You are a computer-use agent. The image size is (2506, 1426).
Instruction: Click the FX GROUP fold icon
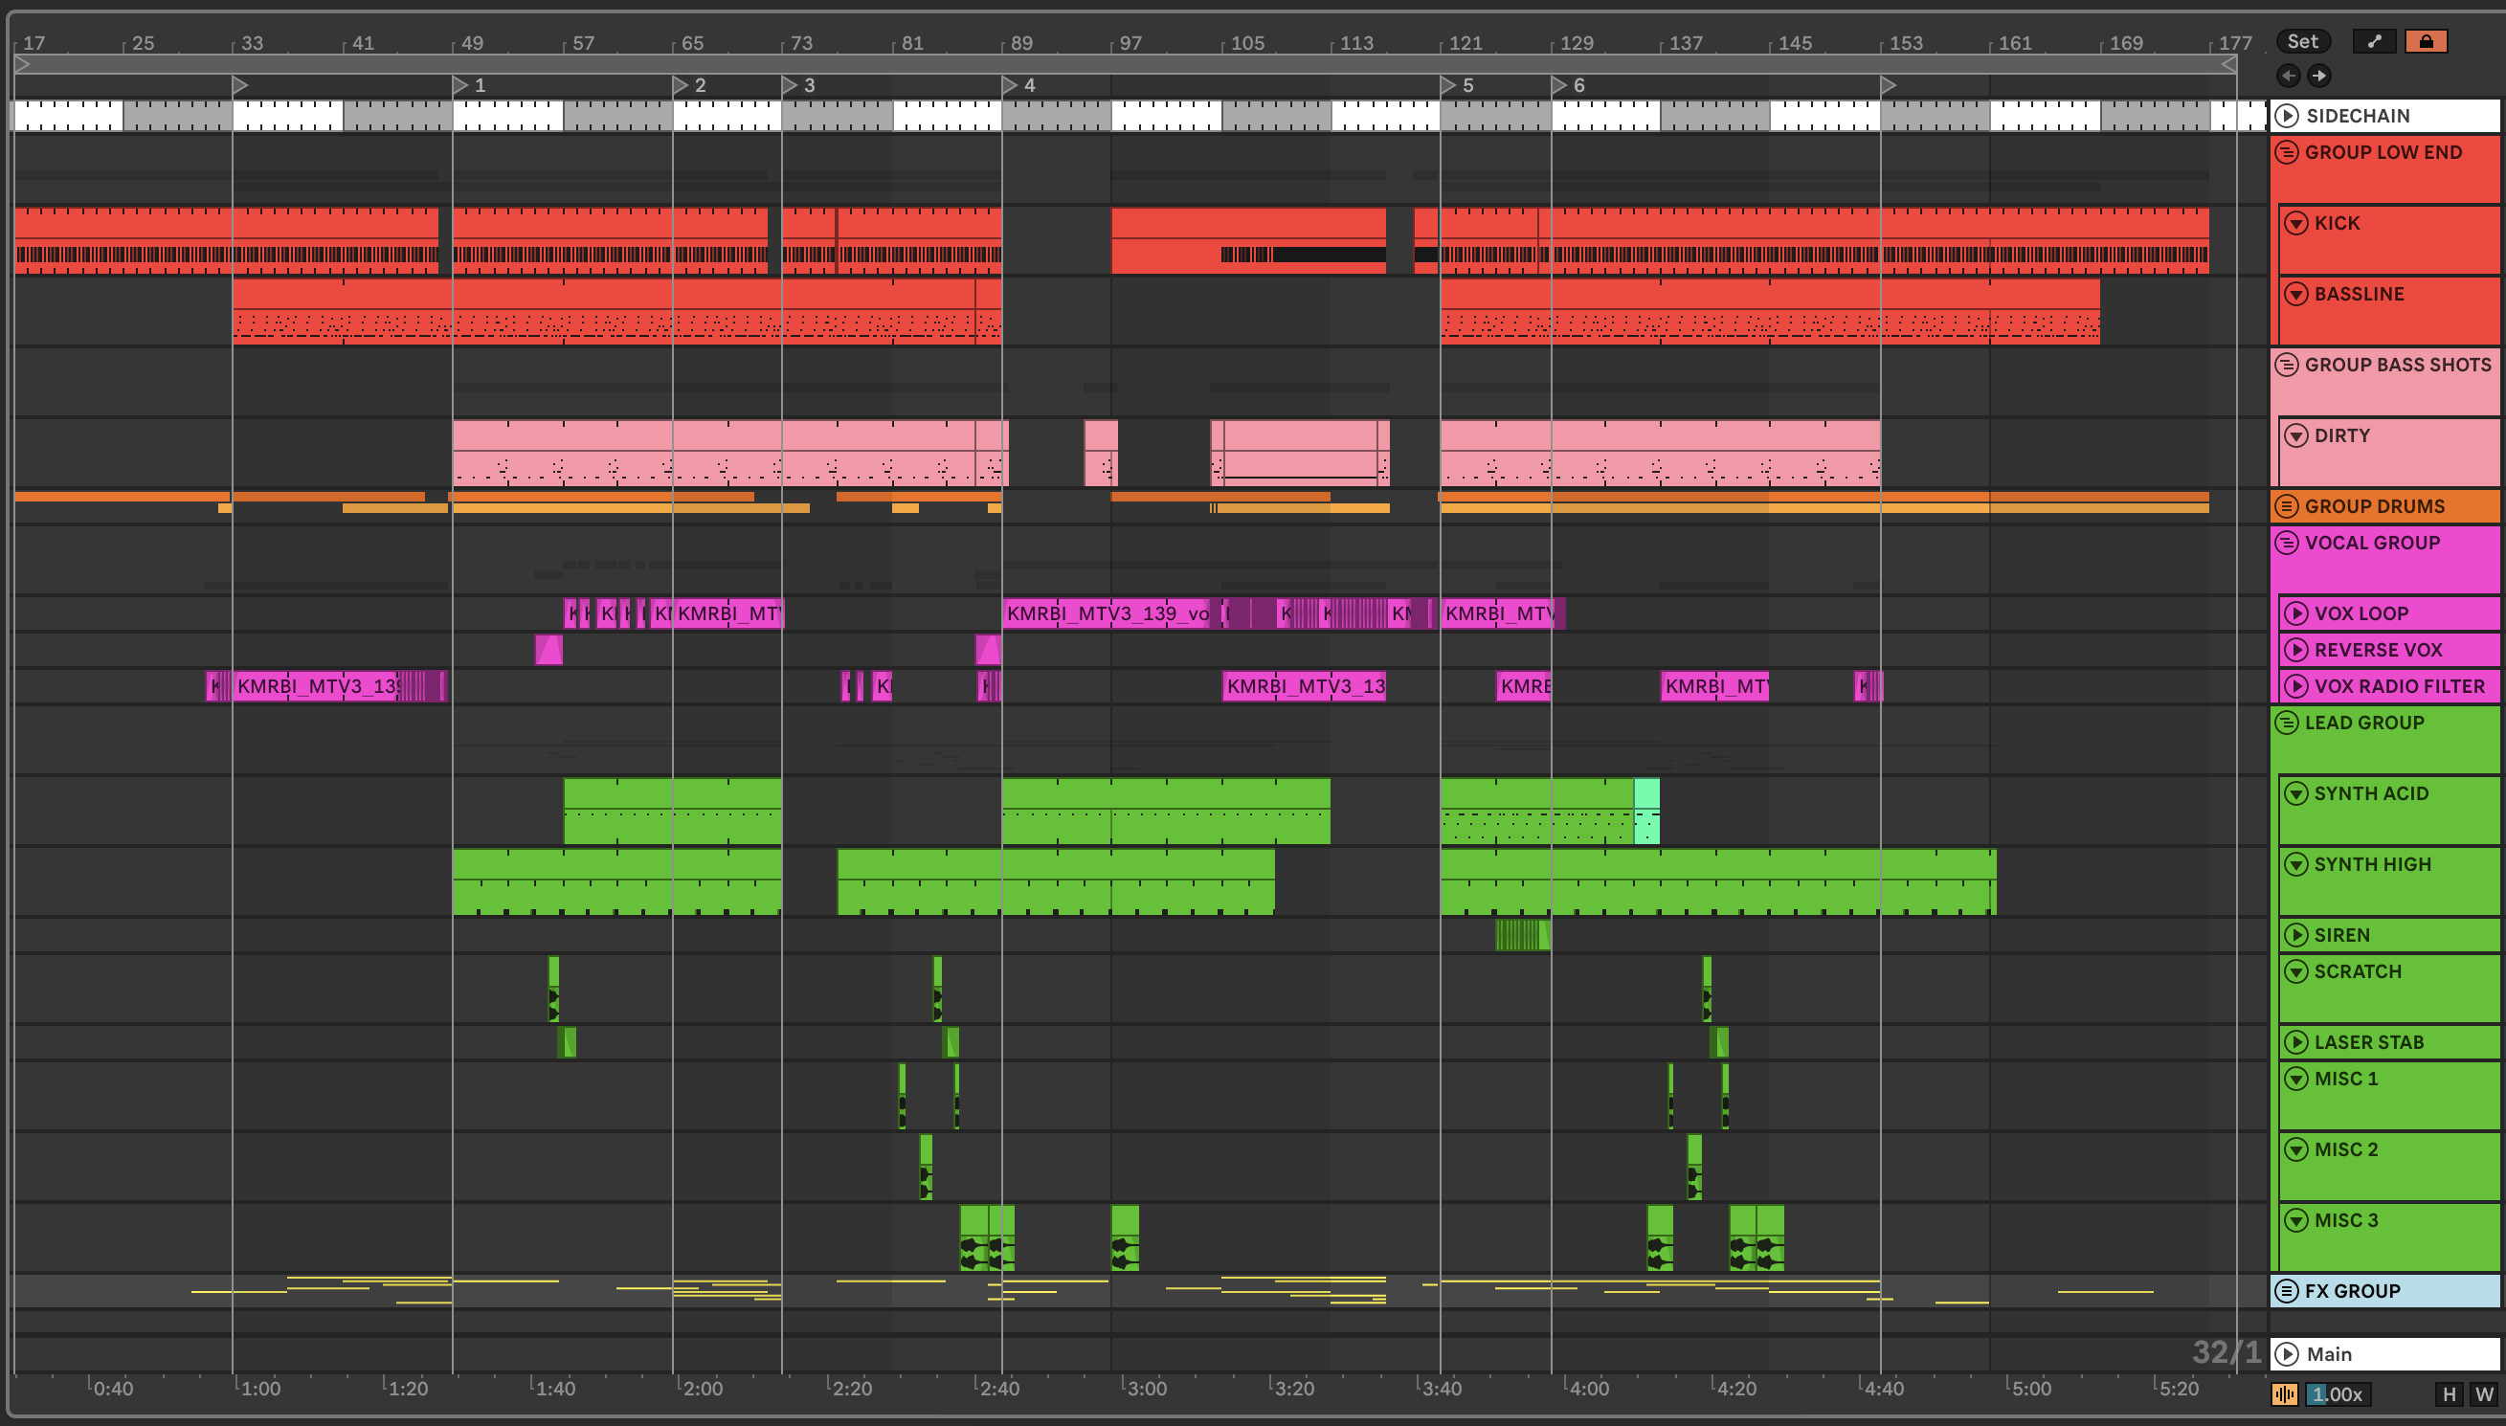coord(2287,1291)
